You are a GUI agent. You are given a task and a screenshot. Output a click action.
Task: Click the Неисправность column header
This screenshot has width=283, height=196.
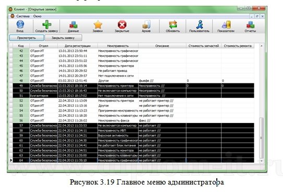(x=118, y=46)
